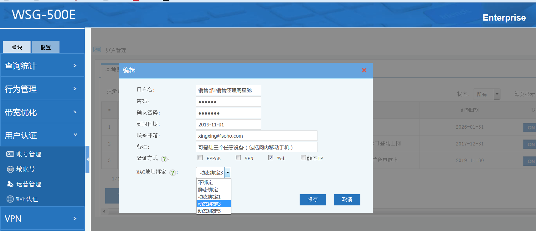Tick the 静态IP checkbox
The height and width of the screenshot is (231, 536).
coord(303,158)
